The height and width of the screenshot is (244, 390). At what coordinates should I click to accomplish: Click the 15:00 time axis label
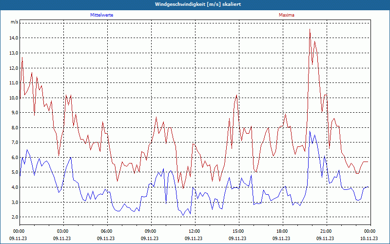coord(238,231)
